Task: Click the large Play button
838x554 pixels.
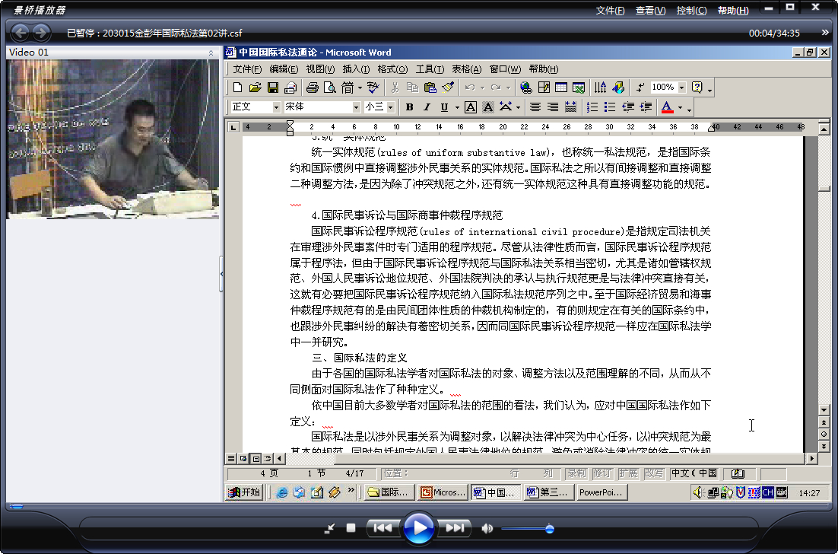Action: click(x=418, y=528)
